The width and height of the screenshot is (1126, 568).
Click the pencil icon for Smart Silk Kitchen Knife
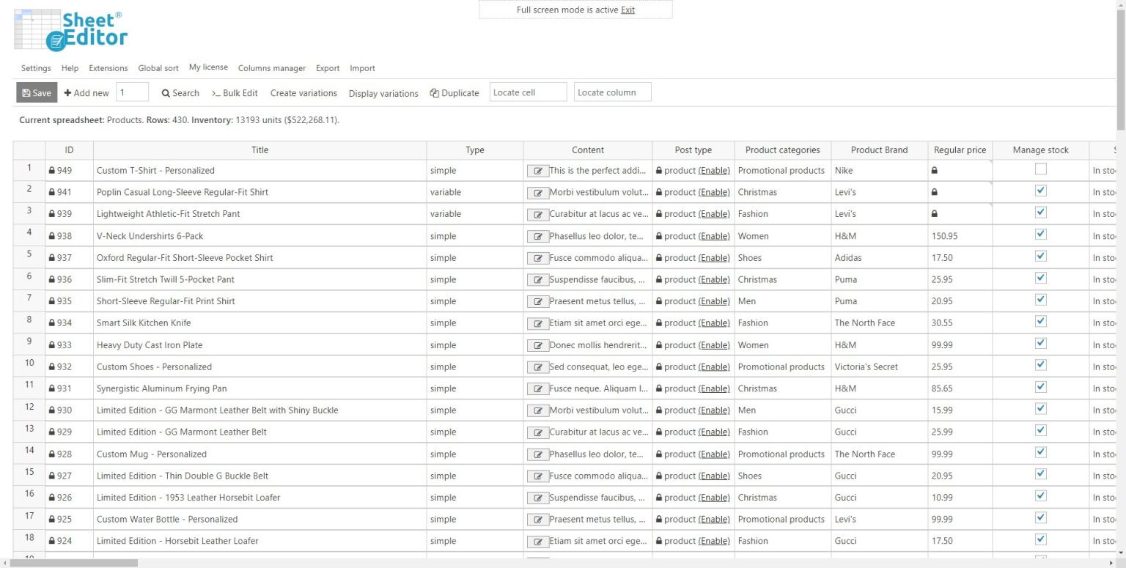538,322
